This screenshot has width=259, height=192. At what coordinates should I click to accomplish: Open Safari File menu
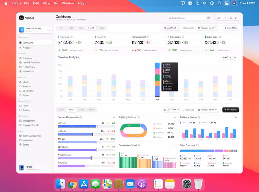27,3
